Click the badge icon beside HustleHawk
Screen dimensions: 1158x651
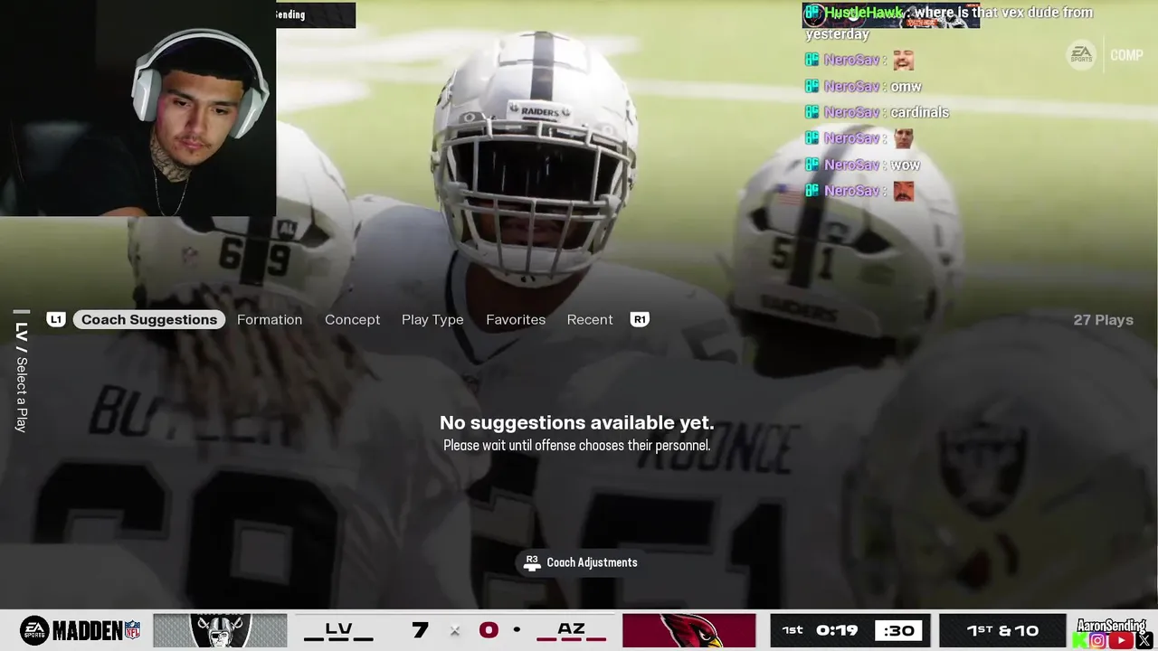[x=812, y=13]
